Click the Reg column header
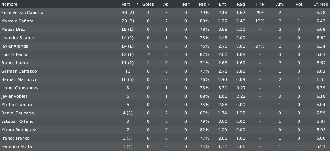This screenshot has height=151, width=330. 241,4
